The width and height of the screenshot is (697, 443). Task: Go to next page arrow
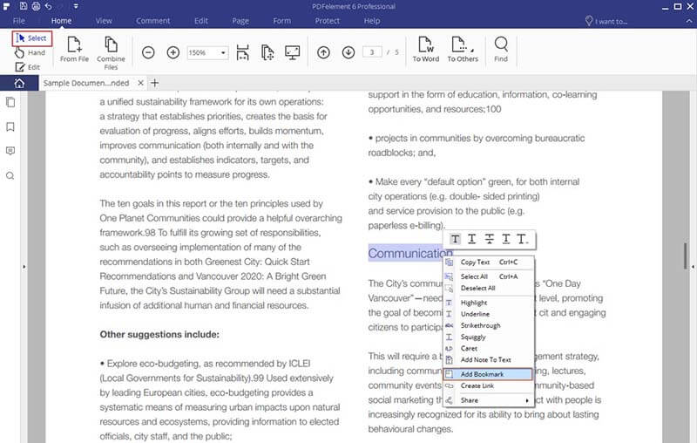[x=348, y=52]
